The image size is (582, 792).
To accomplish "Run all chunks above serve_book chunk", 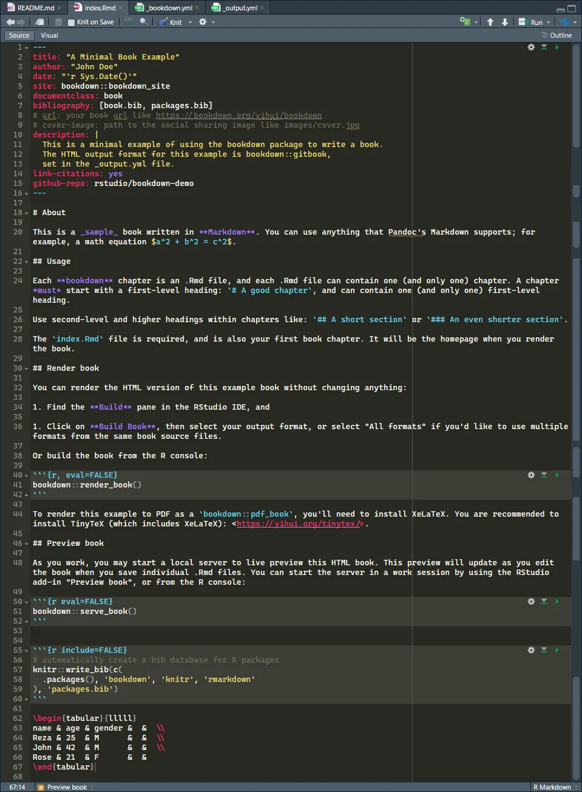I will click(x=544, y=601).
